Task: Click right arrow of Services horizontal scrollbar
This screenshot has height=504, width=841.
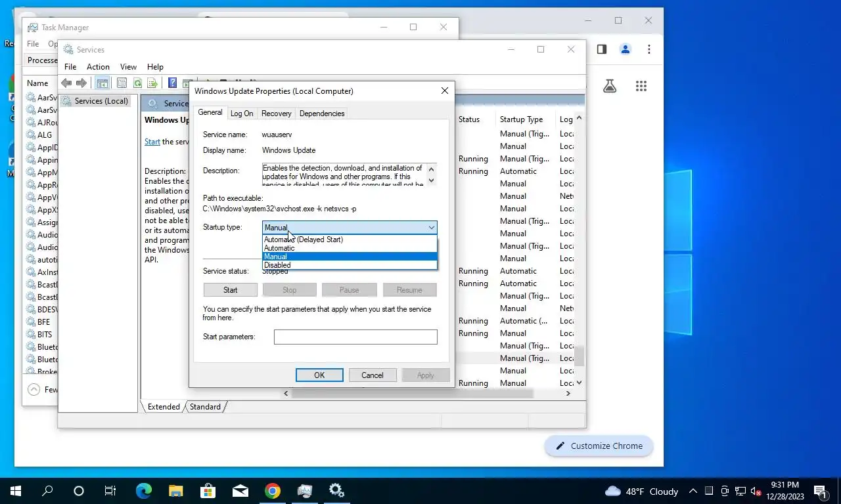Action: pyautogui.click(x=568, y=393)
